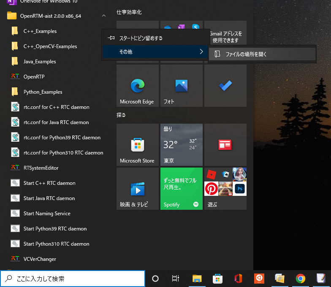
Task: Open the notepad app on the taskbar
Action: click(321, 279)
